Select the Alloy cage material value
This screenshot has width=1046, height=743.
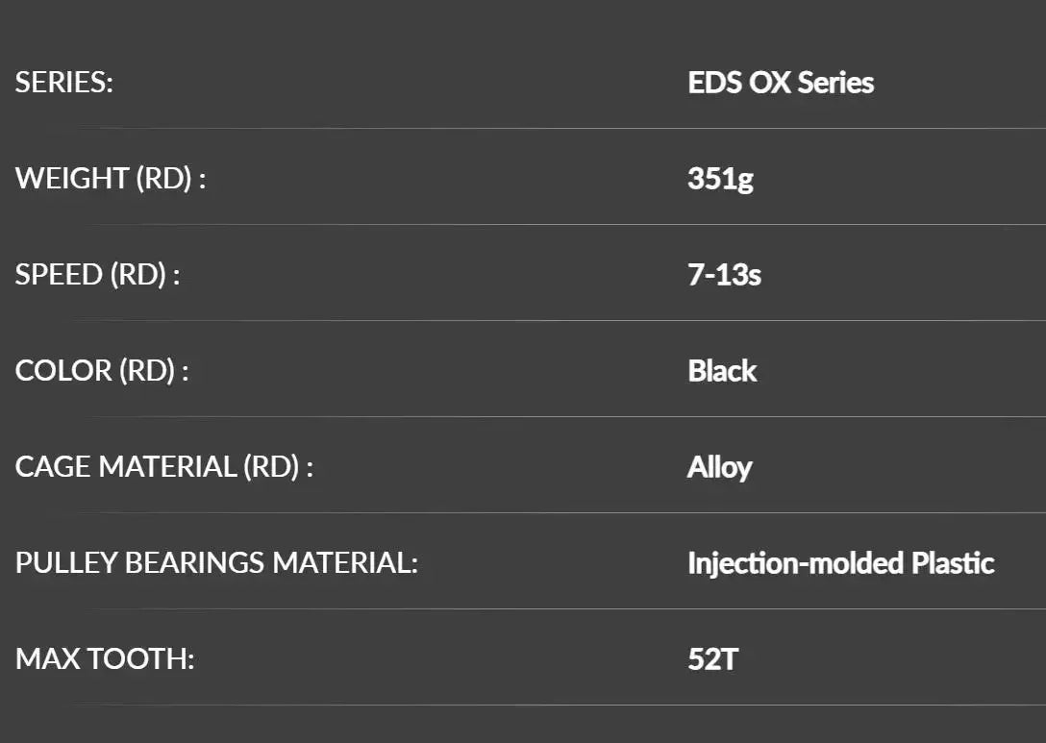(719, 467)
